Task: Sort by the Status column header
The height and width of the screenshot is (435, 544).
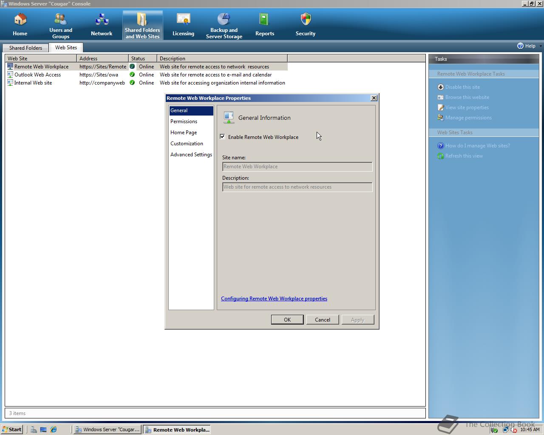Action: (x=142, y=59)
